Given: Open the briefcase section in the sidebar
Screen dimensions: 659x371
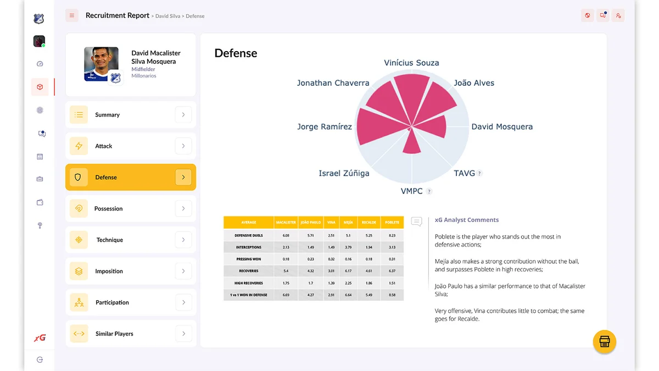Looking at the screenshot, I should pyautogui.click(x=40, y=179).
